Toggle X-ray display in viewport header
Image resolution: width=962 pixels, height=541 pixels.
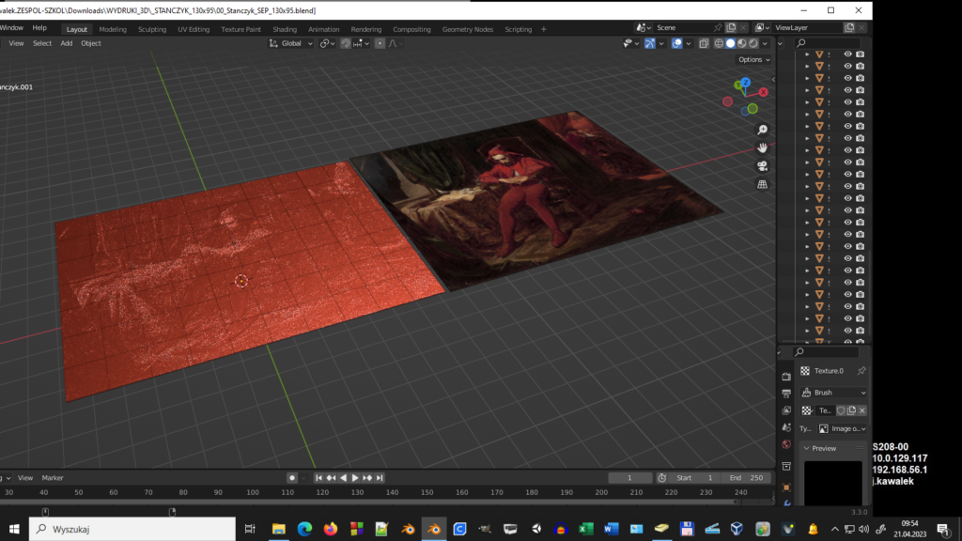[704, 43]
